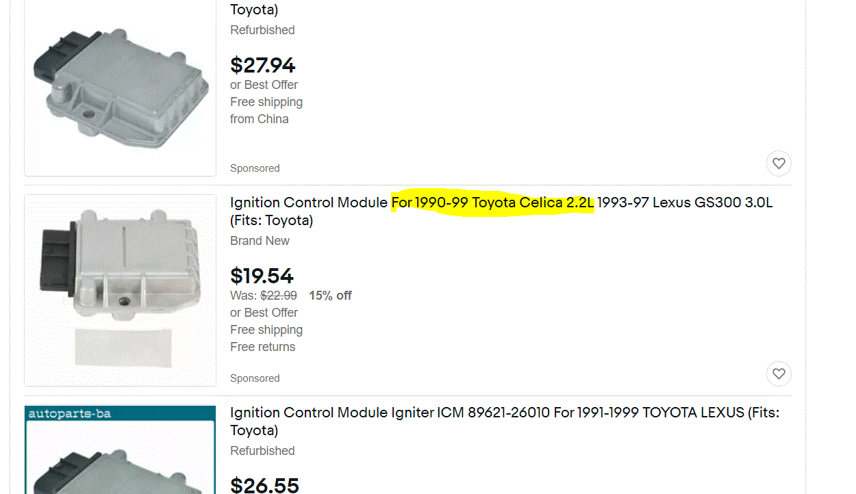Click the 'from China' shipping origin text
The image size is (856, 494).
[259, 119]
